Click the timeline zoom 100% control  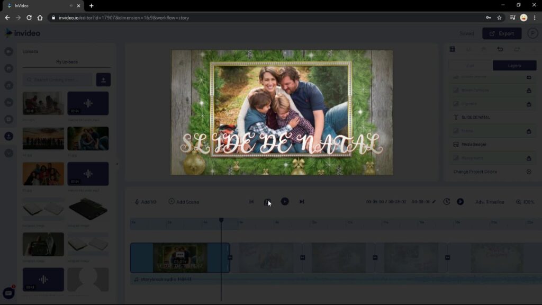[x=525, y=202]
